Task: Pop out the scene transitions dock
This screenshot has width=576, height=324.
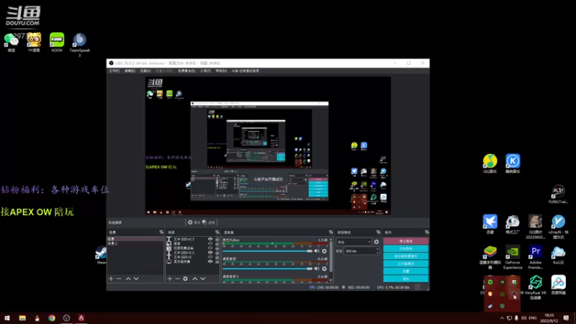Action: pos(379,232)
